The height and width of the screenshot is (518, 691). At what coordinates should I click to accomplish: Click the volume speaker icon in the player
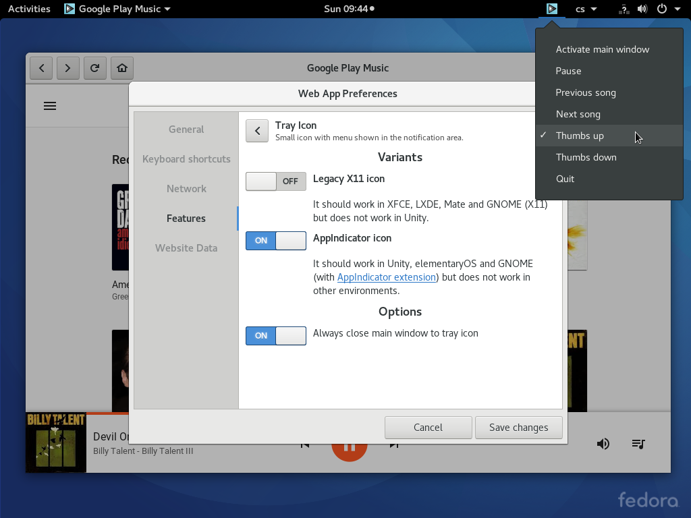tap(603, 444)
